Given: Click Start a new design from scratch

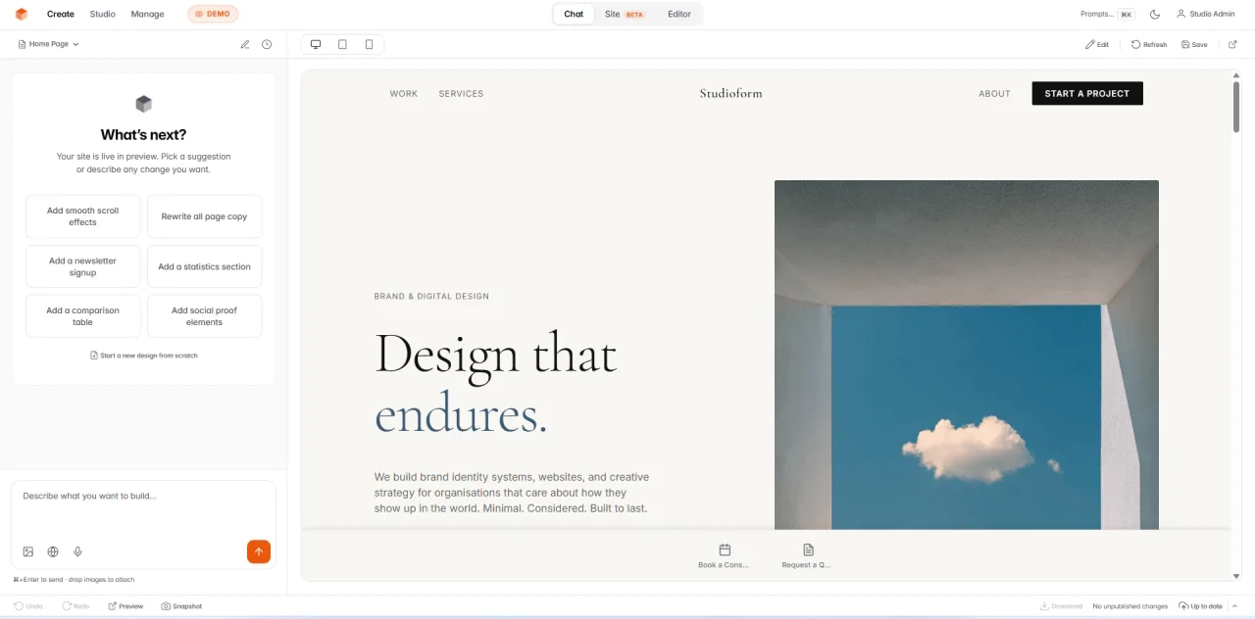Looking at the screenshot, I should point(143,356).
